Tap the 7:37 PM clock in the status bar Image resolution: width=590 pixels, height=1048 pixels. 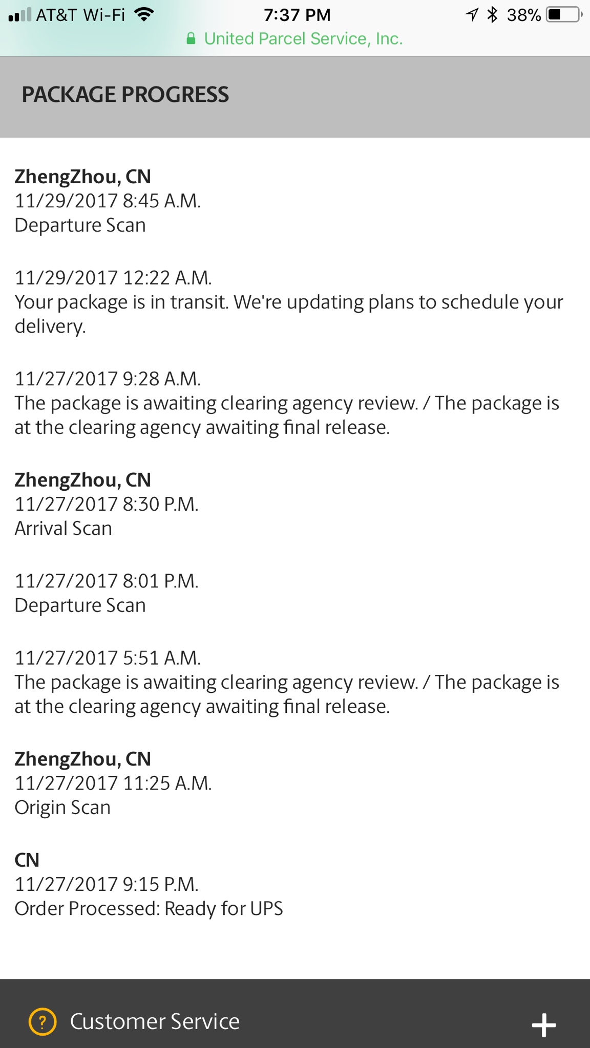[297, 15]
